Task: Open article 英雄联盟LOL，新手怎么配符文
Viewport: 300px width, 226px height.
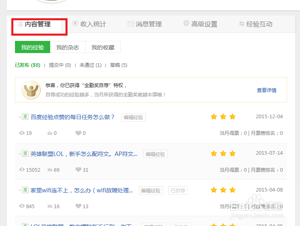Action: (x=84, y=154)
